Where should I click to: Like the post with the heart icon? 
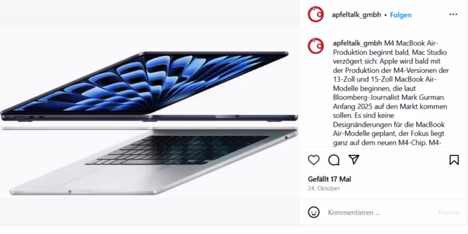click(314, 160)
